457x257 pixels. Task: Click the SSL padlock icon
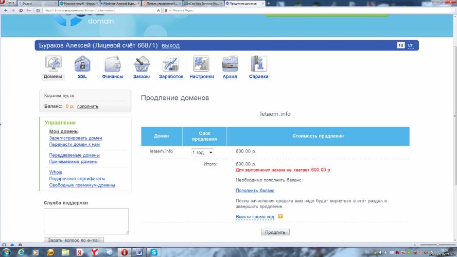[x=82, y=64]
